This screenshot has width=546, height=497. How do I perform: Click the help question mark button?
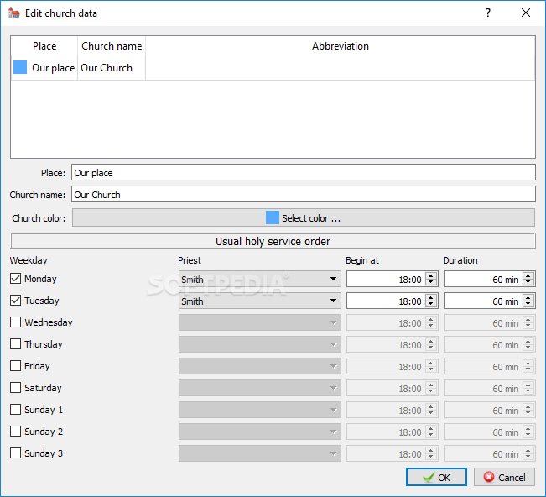coord(488,13)
